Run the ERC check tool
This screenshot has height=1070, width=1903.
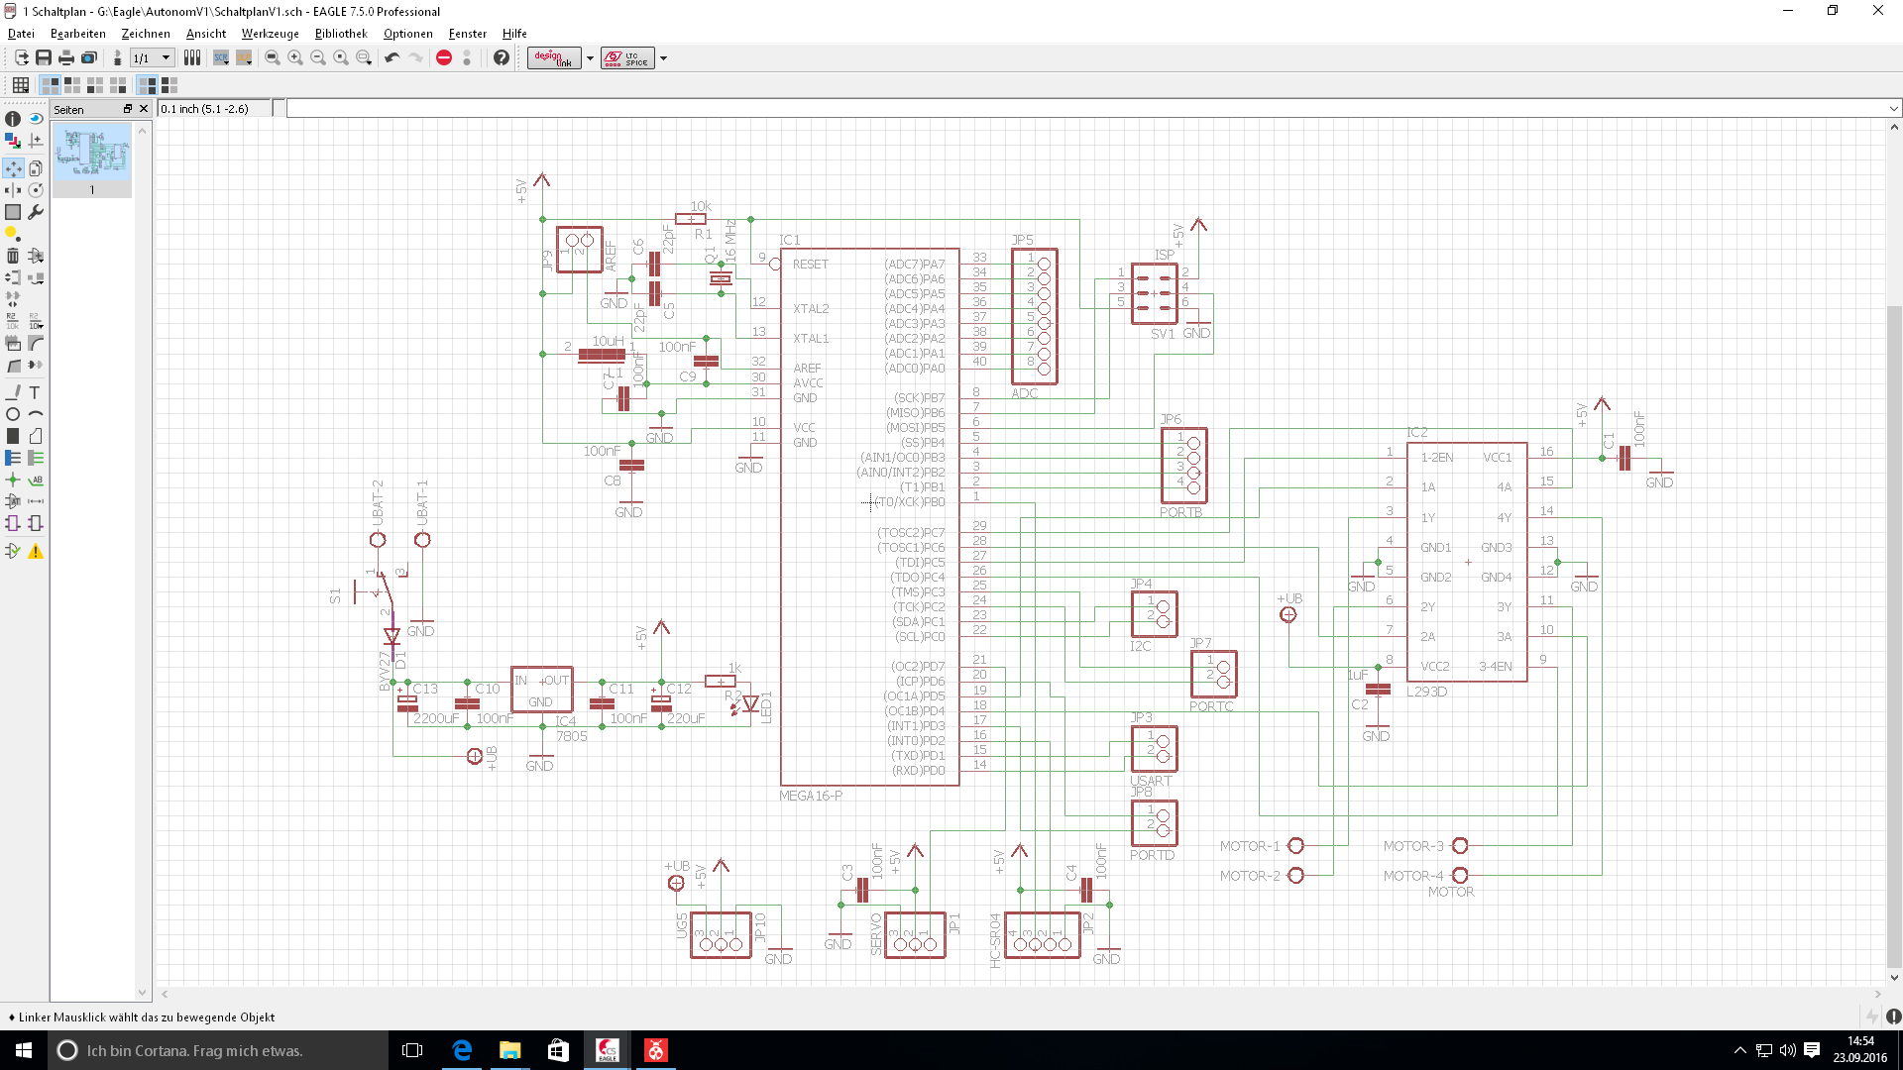13,551
